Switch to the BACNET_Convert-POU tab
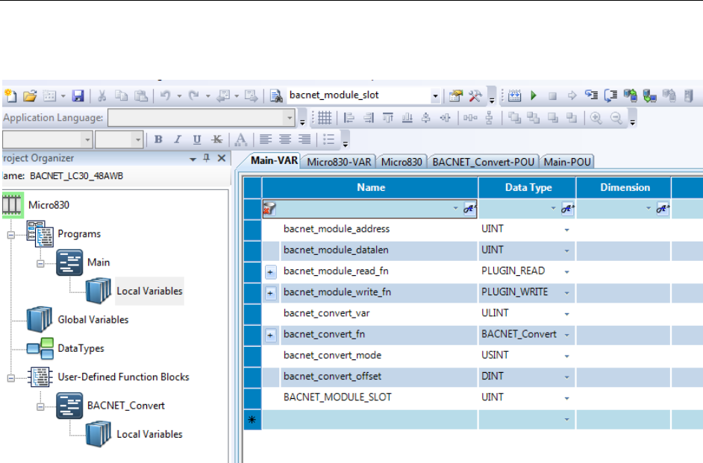Image resolution: width=703 pixels, height=463 pixels. (485, 162)
